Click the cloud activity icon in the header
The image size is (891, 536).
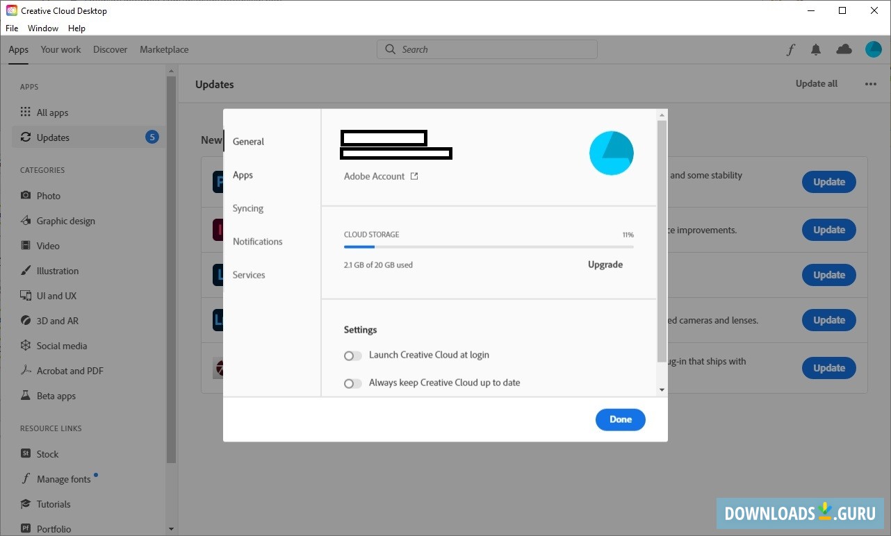click(844, 49)
